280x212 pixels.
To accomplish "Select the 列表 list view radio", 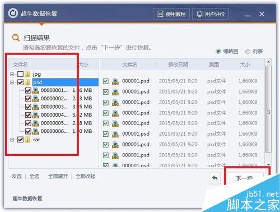I will tap(248, 52).
